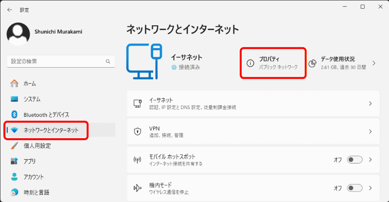The image size is (389, 202).
Task: Open データ使用状況 2.61 GB card
Action: tap(343, 63)
